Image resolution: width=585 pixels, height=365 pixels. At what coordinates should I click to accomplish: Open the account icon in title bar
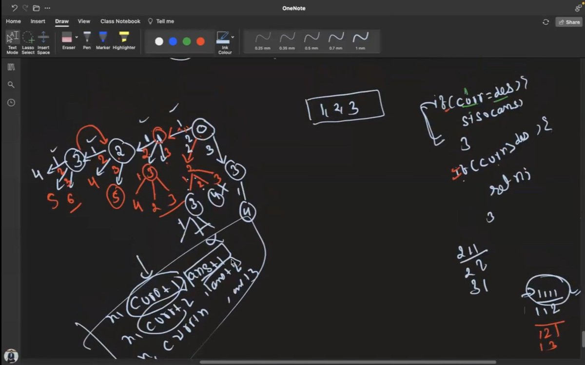click(578, 8)
